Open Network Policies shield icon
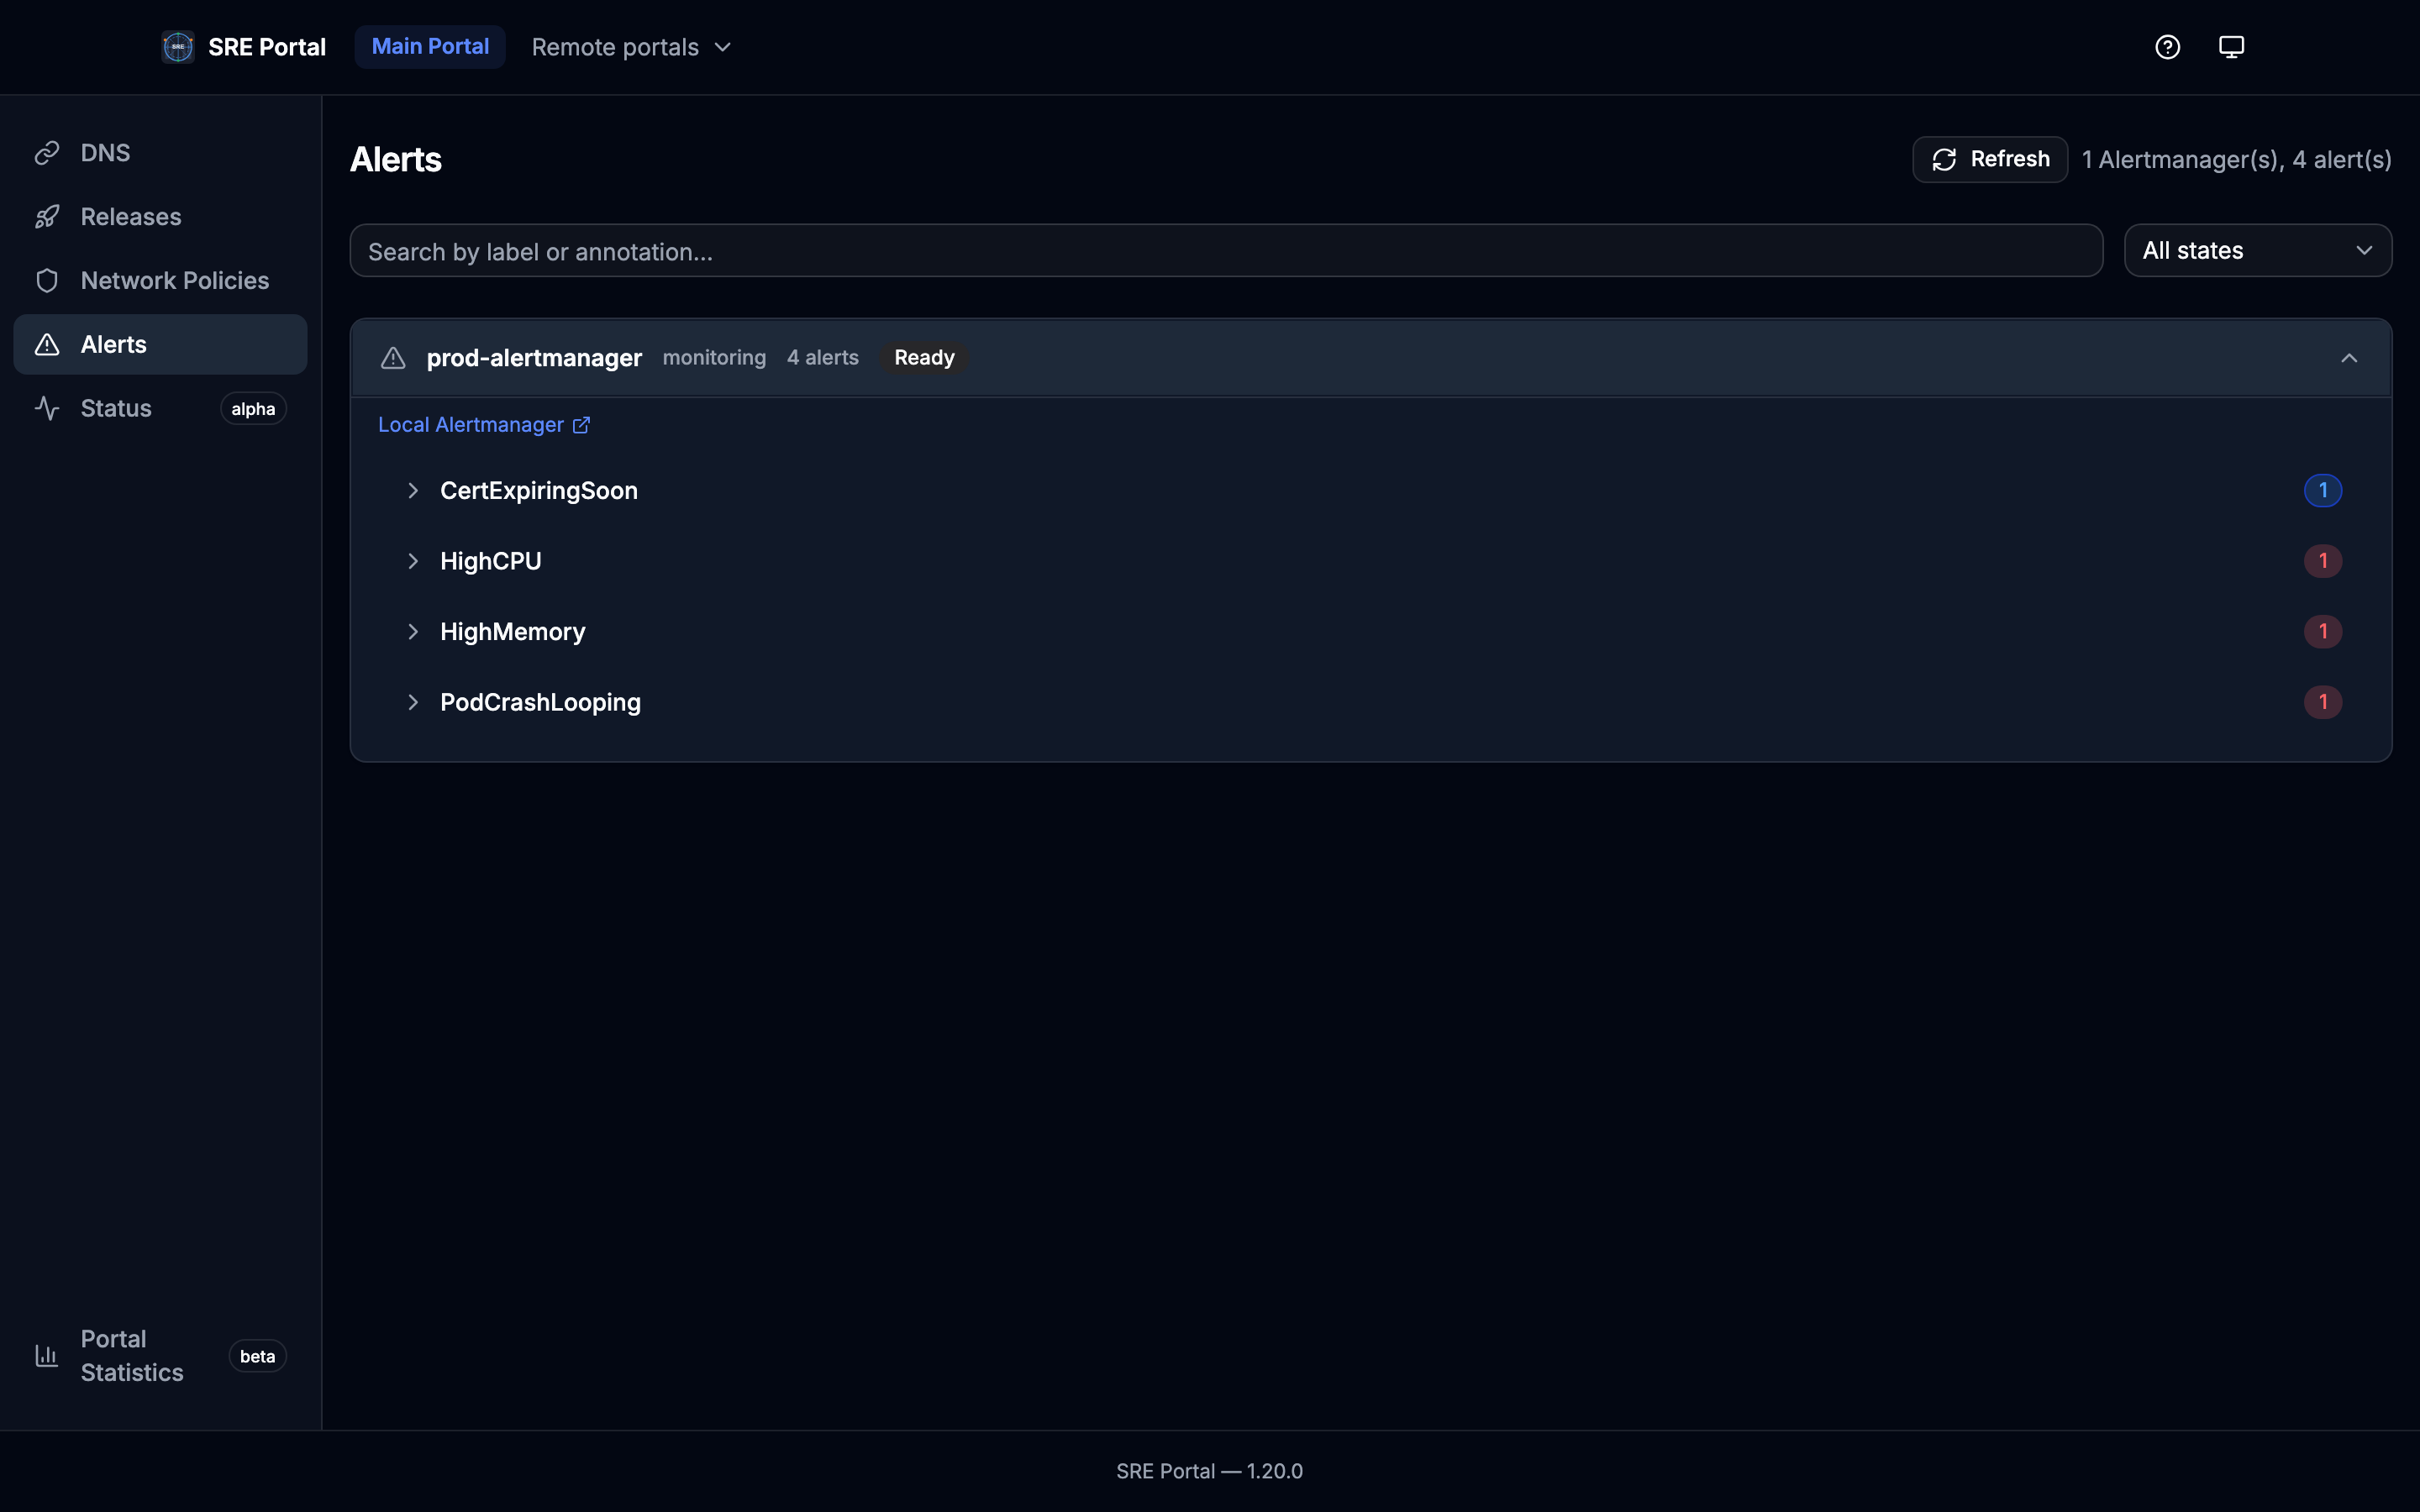This screenshot has width=2420, height=1512. click(47, 281)
